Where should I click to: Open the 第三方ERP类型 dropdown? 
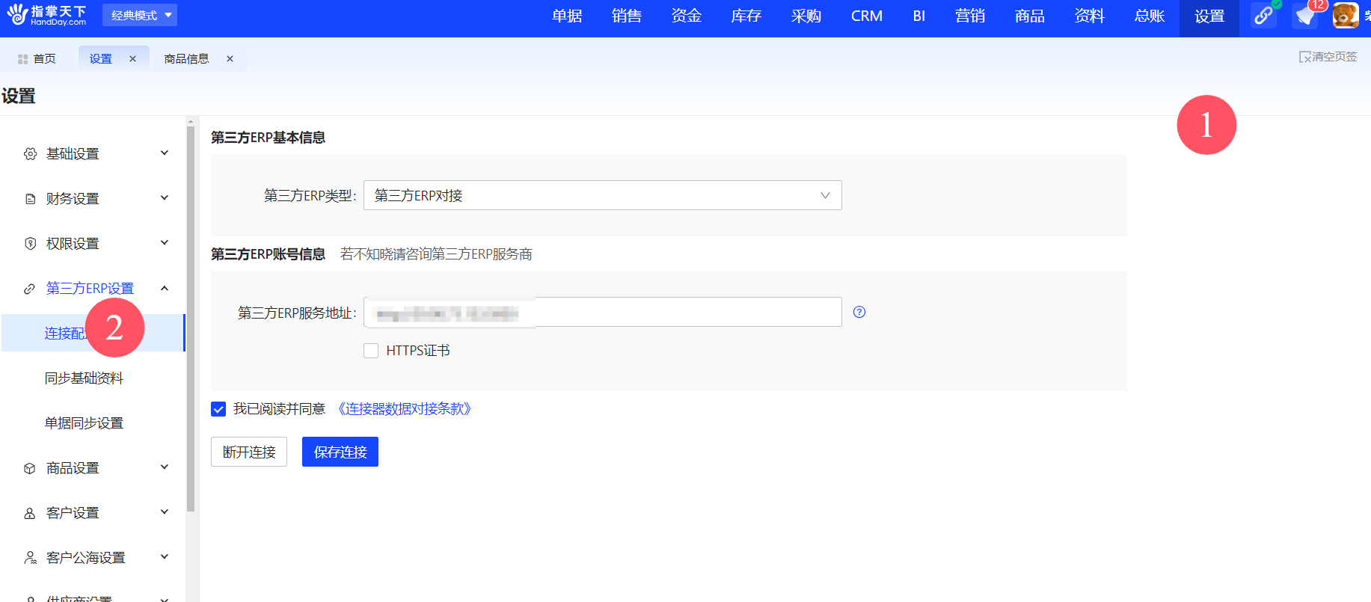[603, 195]
